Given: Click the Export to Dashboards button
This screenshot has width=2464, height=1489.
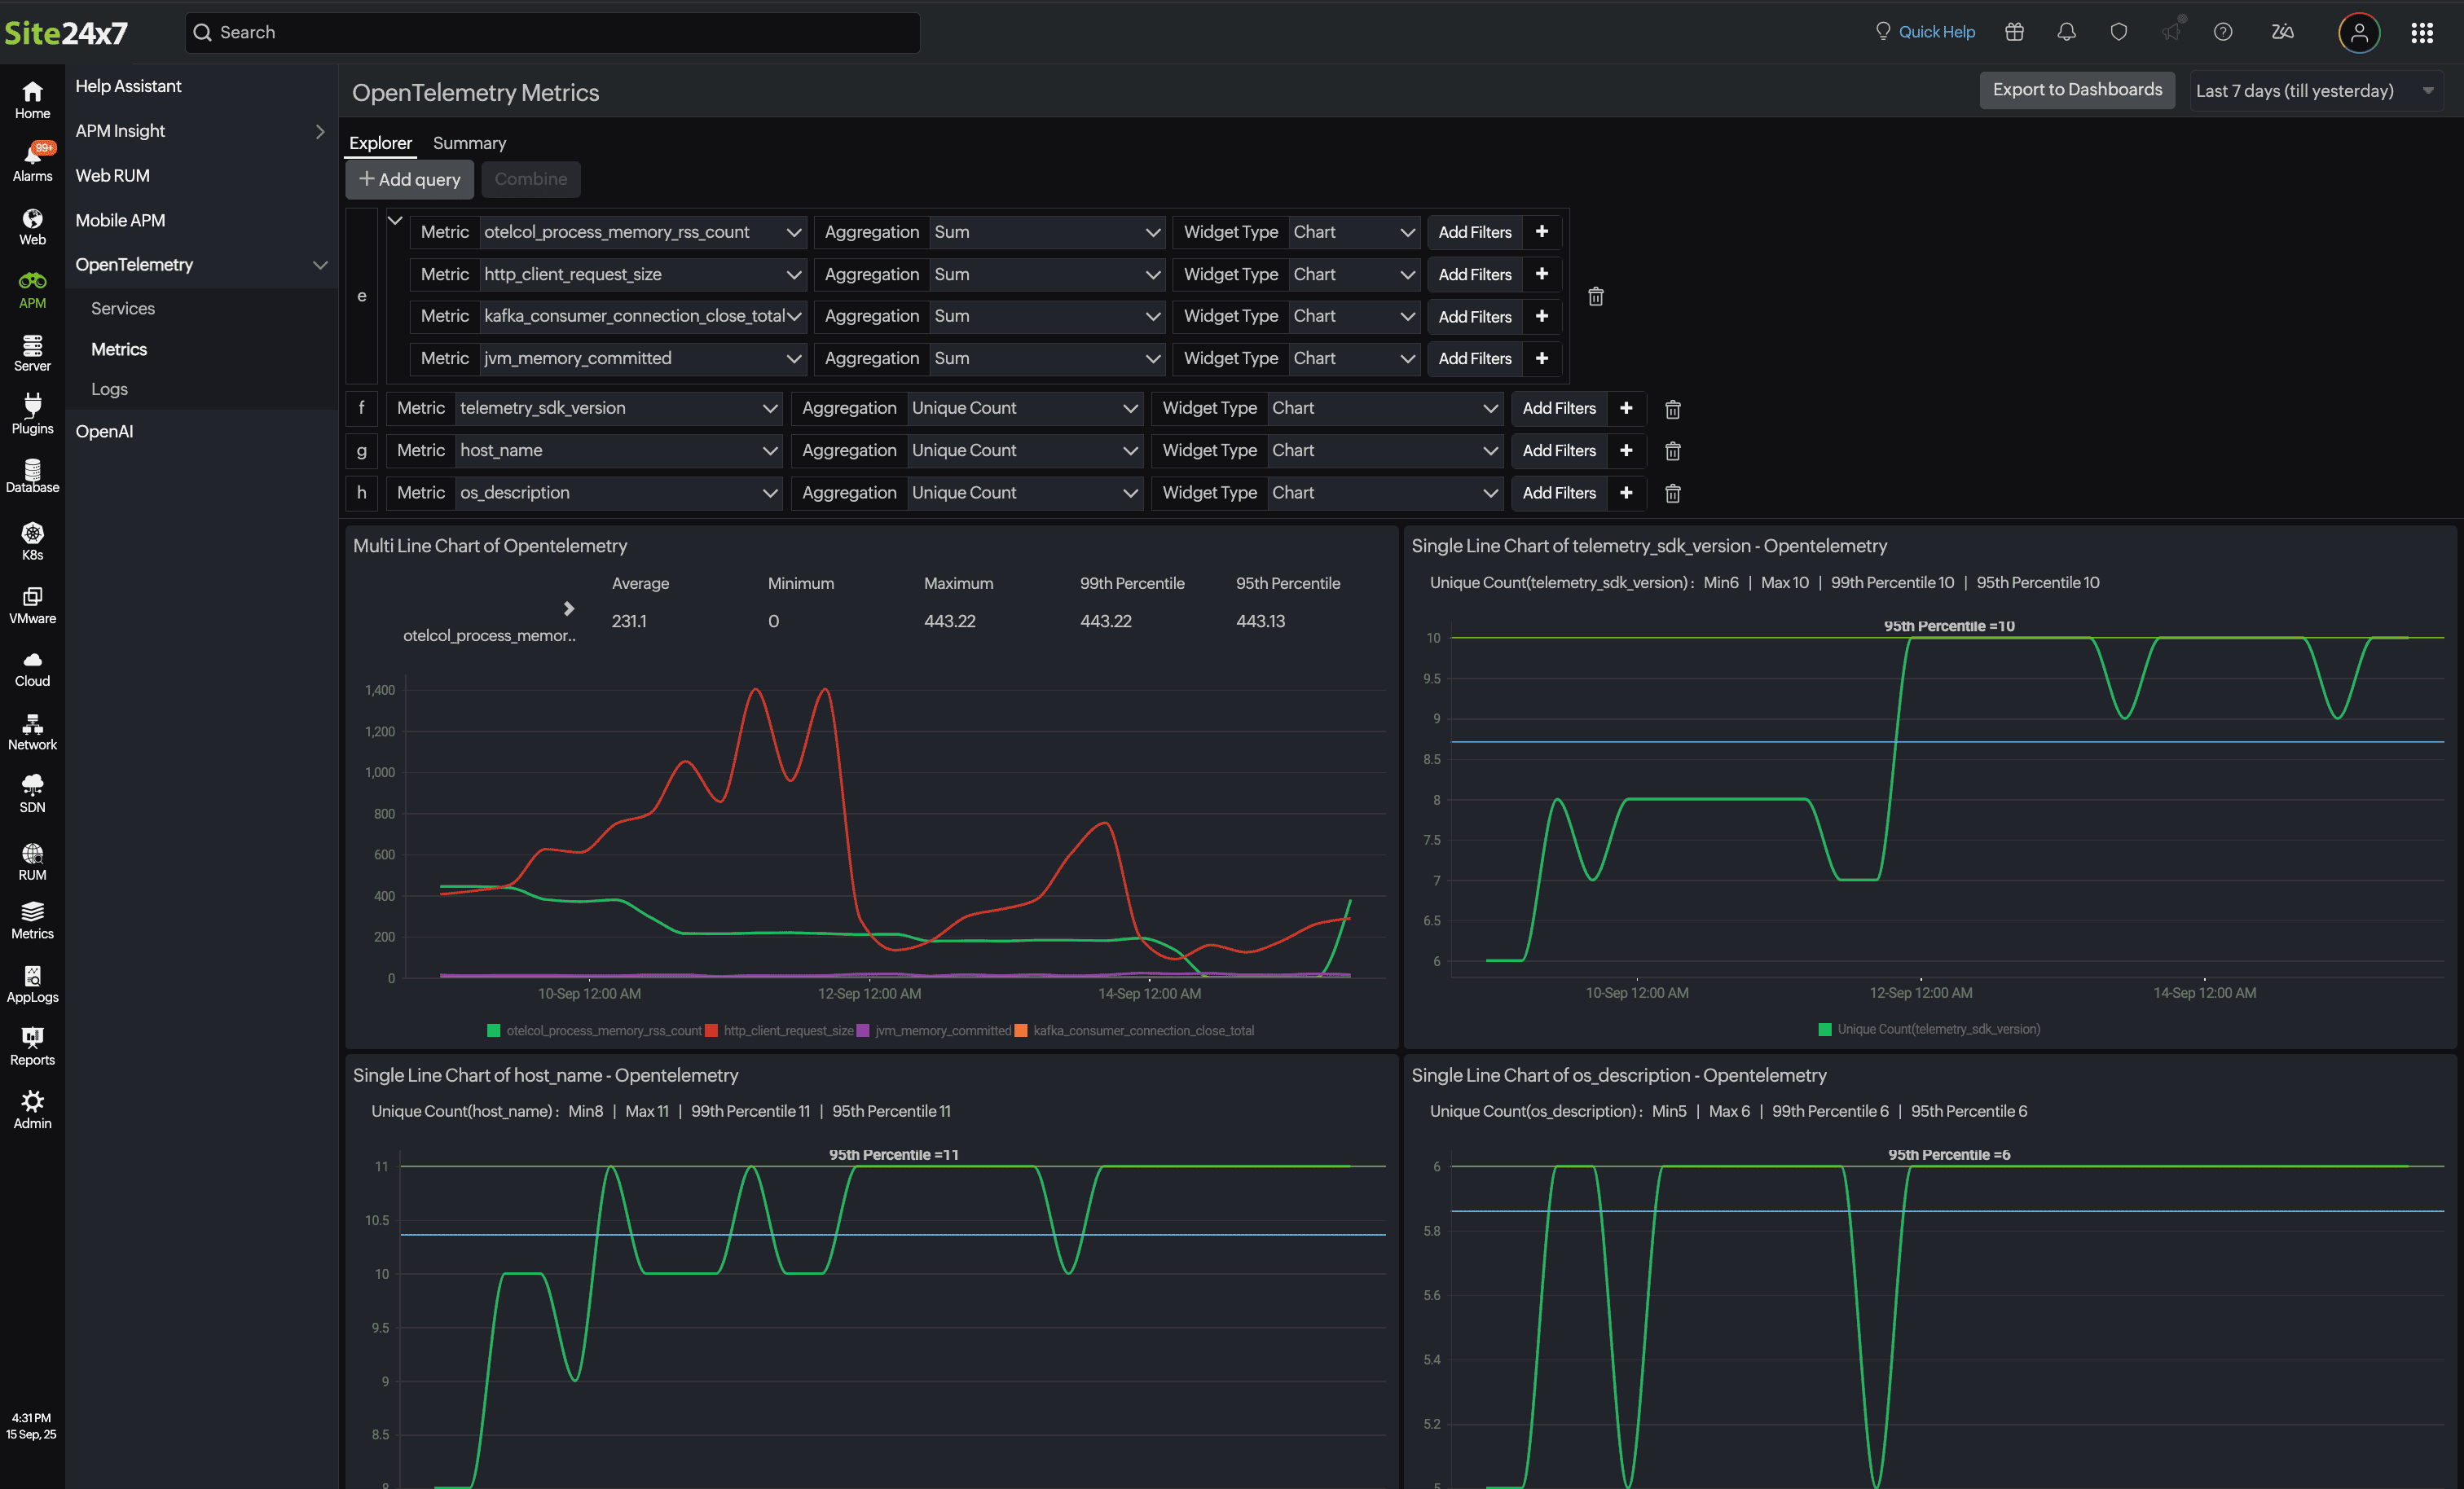Looking at the screenshot, I should [x=2077, y=89].
